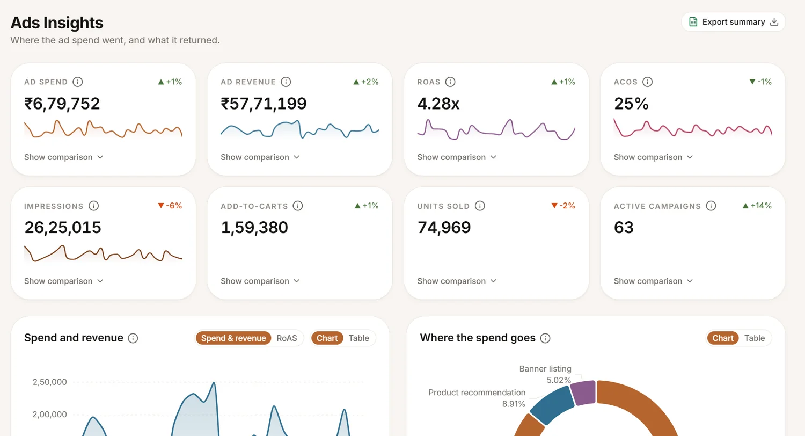Expand Show comparison under Active Campaigns
The image size is (805, 436).
pyautogui.click(x=653, y=281)
